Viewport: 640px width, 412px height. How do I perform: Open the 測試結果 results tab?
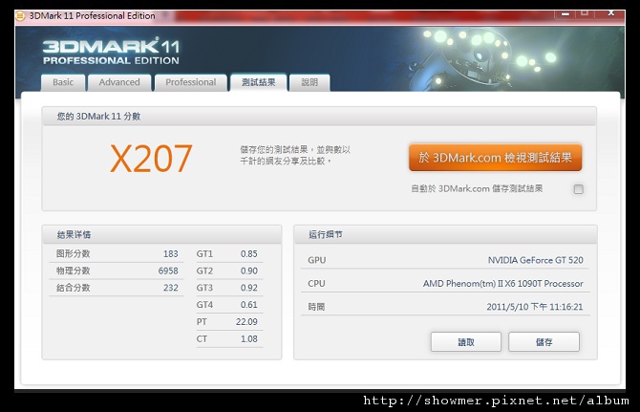coord(258,82)
